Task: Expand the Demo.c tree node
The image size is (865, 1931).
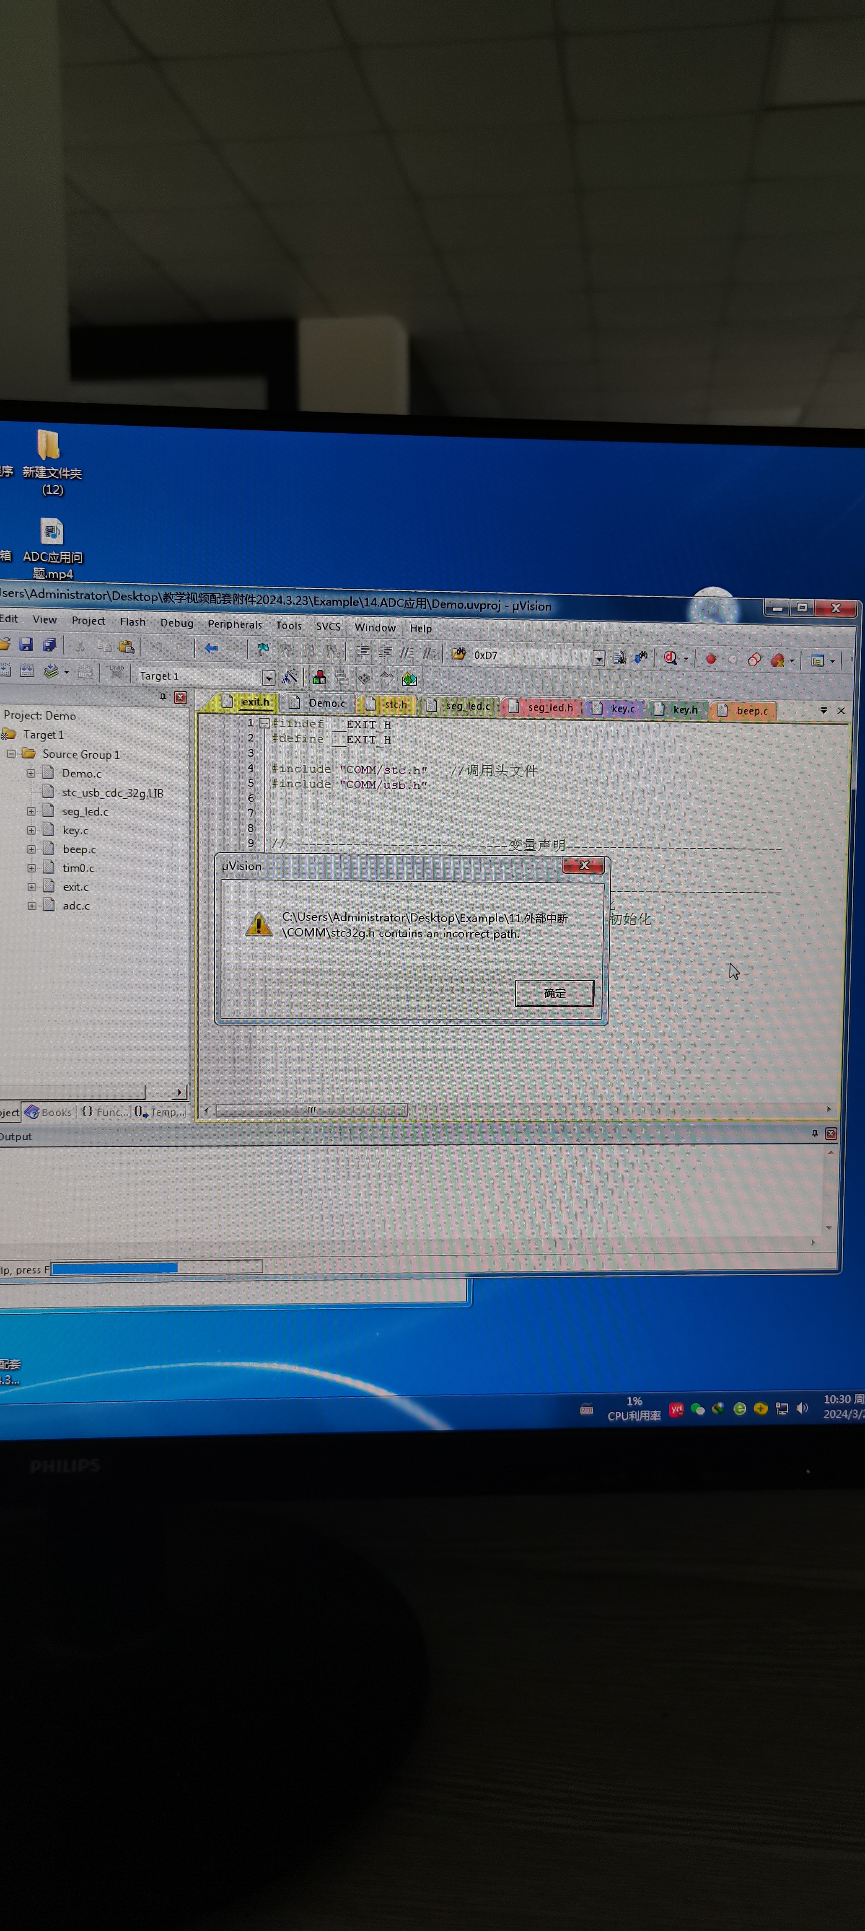Action: pos(31,773)
